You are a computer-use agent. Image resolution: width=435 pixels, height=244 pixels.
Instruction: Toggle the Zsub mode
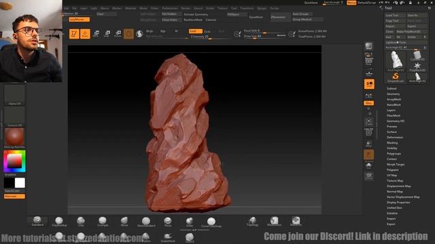pyautogui.click(x=207, y=32)
